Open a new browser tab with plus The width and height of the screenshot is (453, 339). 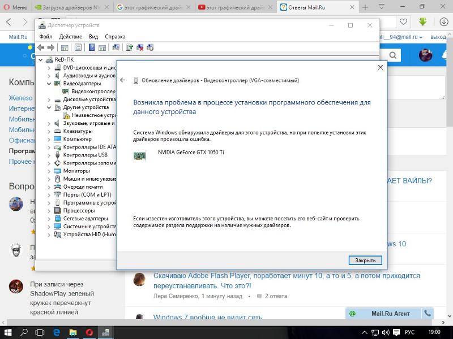pos(365,7)
